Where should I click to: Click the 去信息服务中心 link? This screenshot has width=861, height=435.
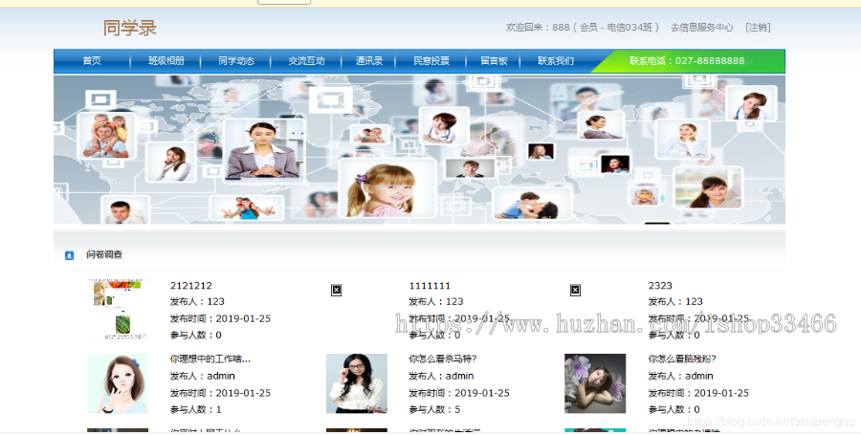(702, 28)
